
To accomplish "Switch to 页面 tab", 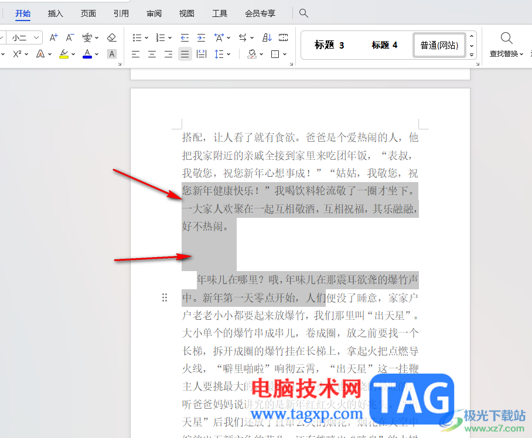I will tap(88, 13).
